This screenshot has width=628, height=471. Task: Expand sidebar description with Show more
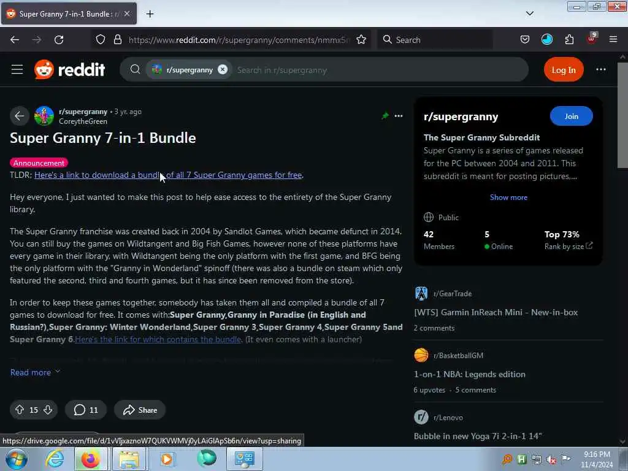pyautogui.click(x=508, y=197)
